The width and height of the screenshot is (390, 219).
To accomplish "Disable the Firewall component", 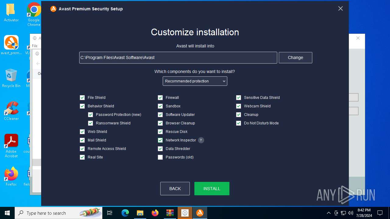I will 160,98.
